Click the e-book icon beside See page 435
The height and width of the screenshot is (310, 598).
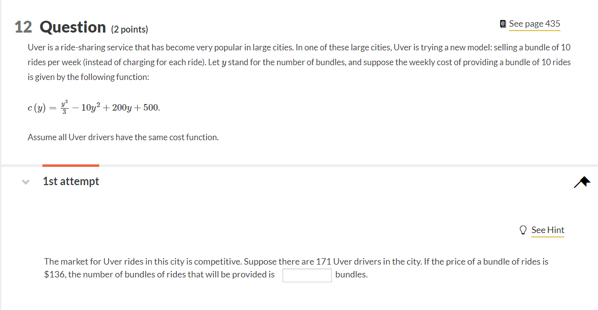(x=502, y=23)
